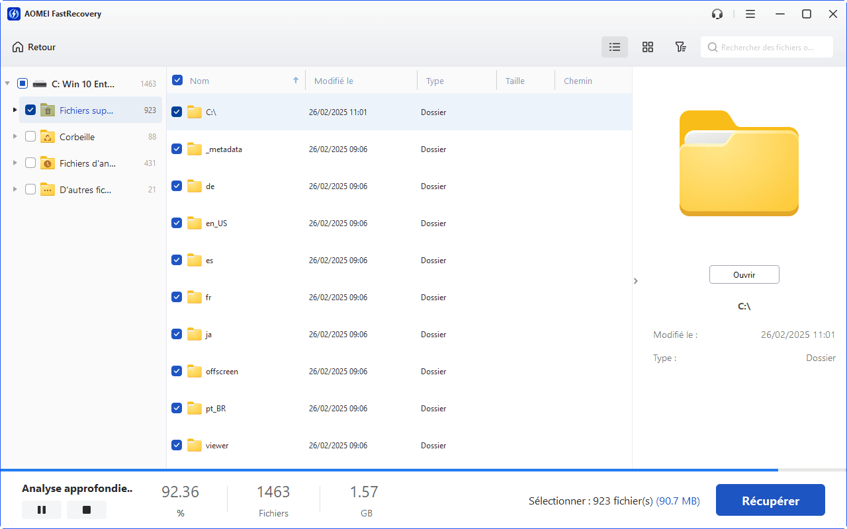The width and height of the screenshot is (847, 529).
Task: Check the Corbeille checkbox
Action: pyautogui.click(x=30, y=137)
